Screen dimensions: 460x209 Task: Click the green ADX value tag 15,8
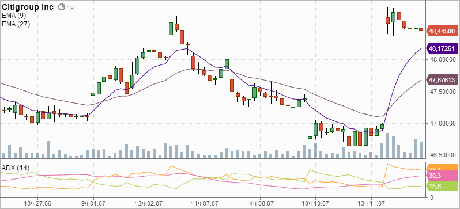pos(442,186)
